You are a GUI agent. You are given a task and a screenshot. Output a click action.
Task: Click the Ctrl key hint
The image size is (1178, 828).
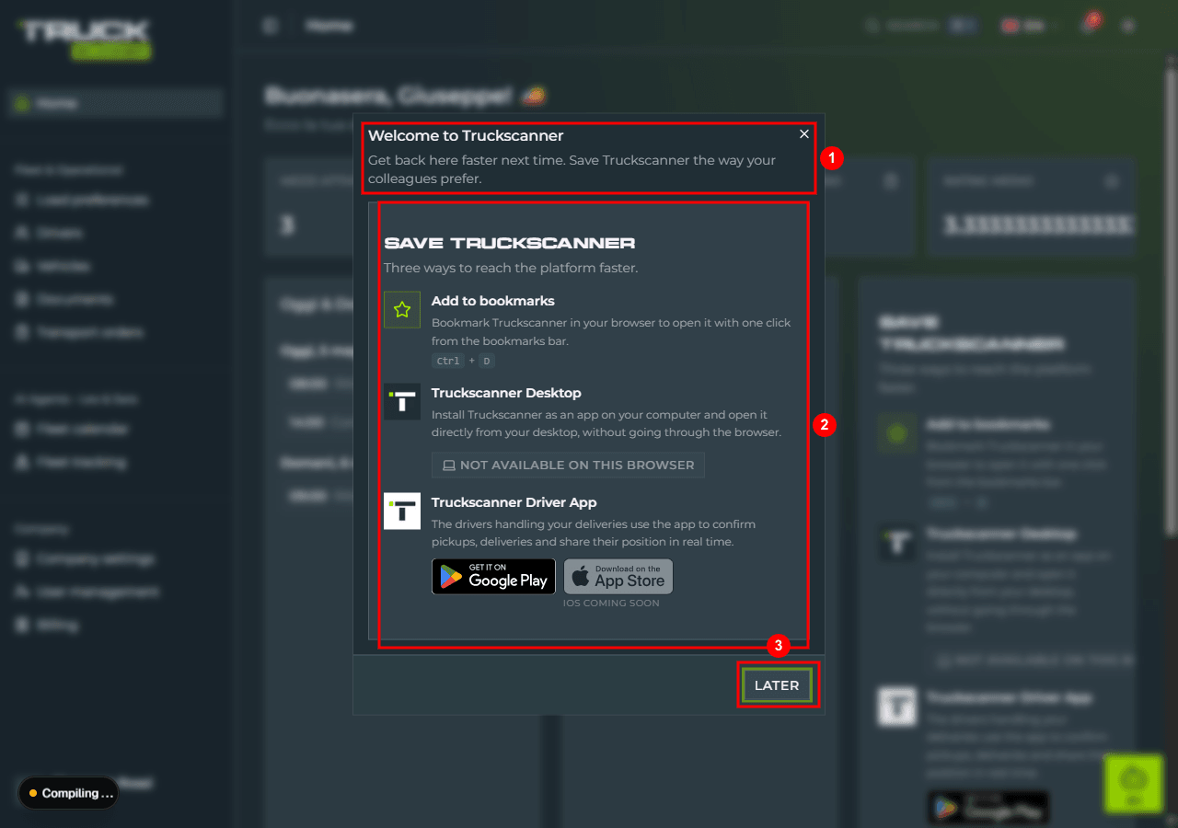[448, 361]
